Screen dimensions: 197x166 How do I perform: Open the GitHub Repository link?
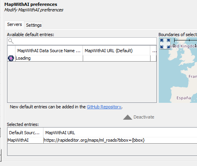point(104,107)
